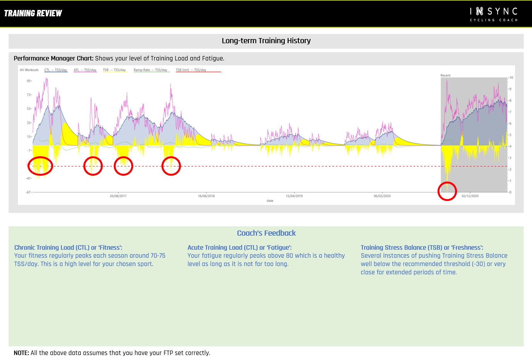The height and width of the screenshot is (364, 532).
Task: Click the 10 value on right axis
Action: [511, 77]
